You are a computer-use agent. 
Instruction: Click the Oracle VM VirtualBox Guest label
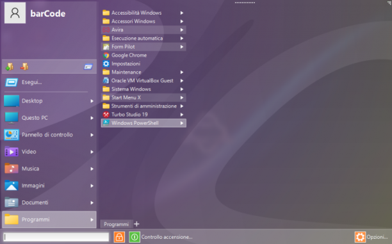(x=142, y=81)
